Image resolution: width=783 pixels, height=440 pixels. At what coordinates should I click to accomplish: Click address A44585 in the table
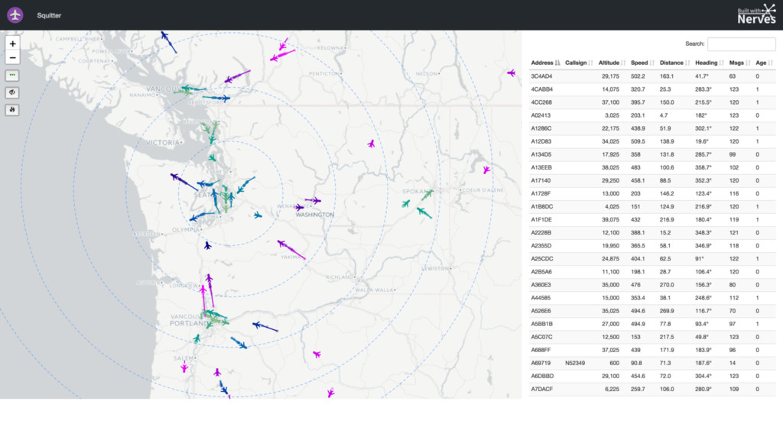click(x=541, y=298)
